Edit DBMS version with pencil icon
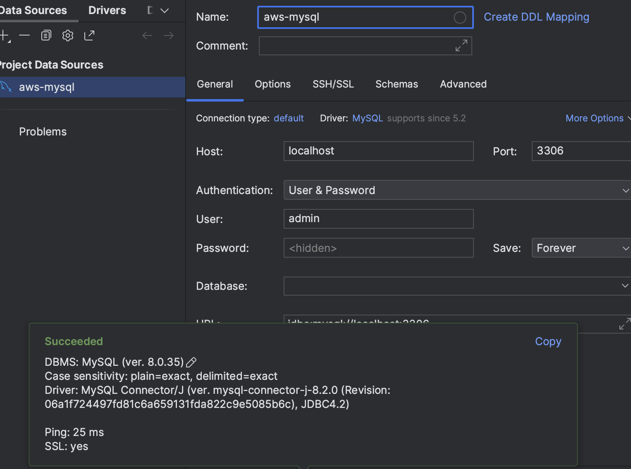 click(x=191, y=362)
